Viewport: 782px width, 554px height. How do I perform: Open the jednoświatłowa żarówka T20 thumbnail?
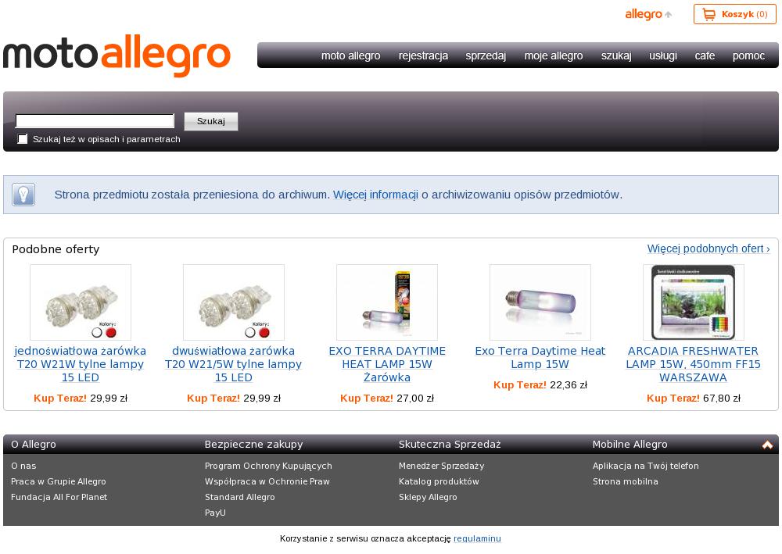point(81,302)
